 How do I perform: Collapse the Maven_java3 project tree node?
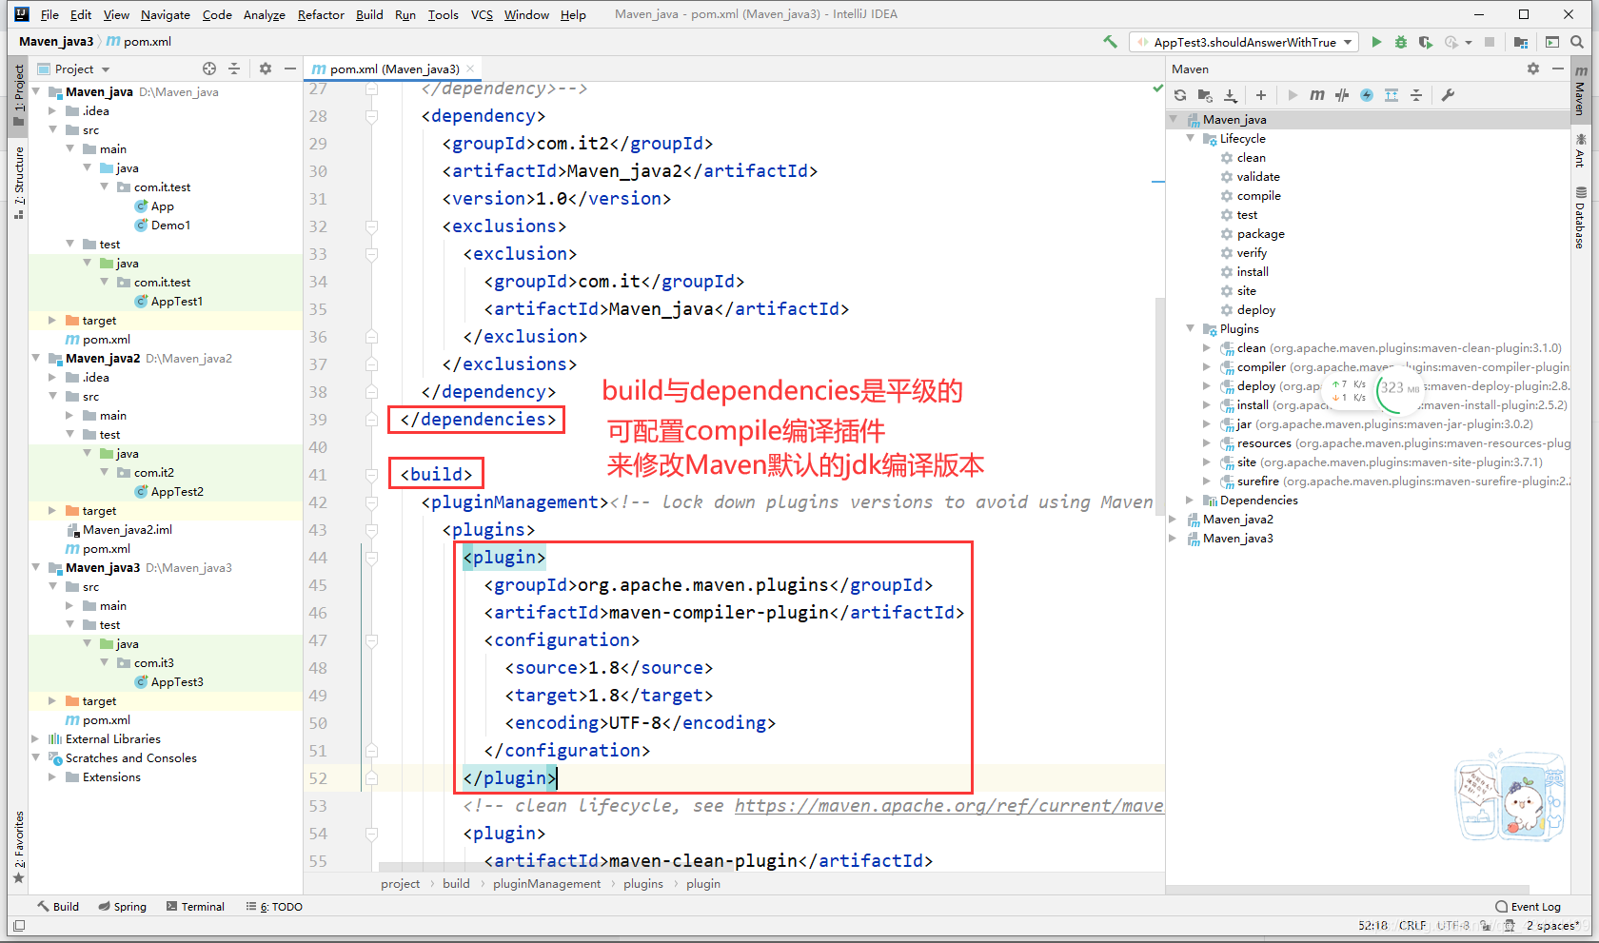click(35, 568)
